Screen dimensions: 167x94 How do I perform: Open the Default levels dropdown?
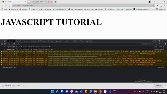[146, 44]
